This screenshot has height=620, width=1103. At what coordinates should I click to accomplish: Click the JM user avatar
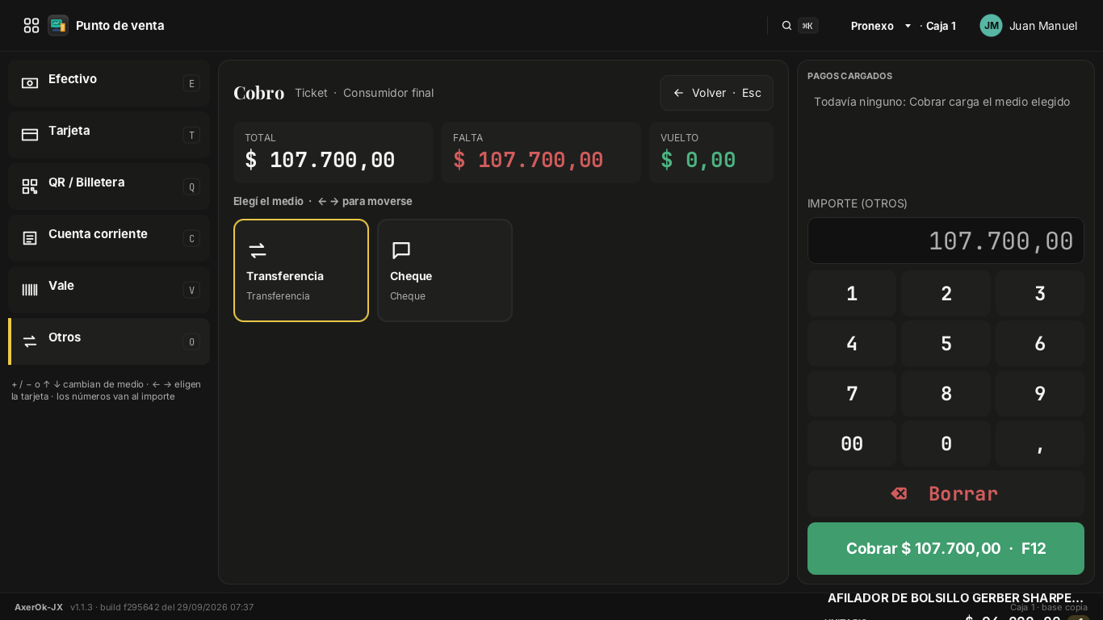[991, 26]
